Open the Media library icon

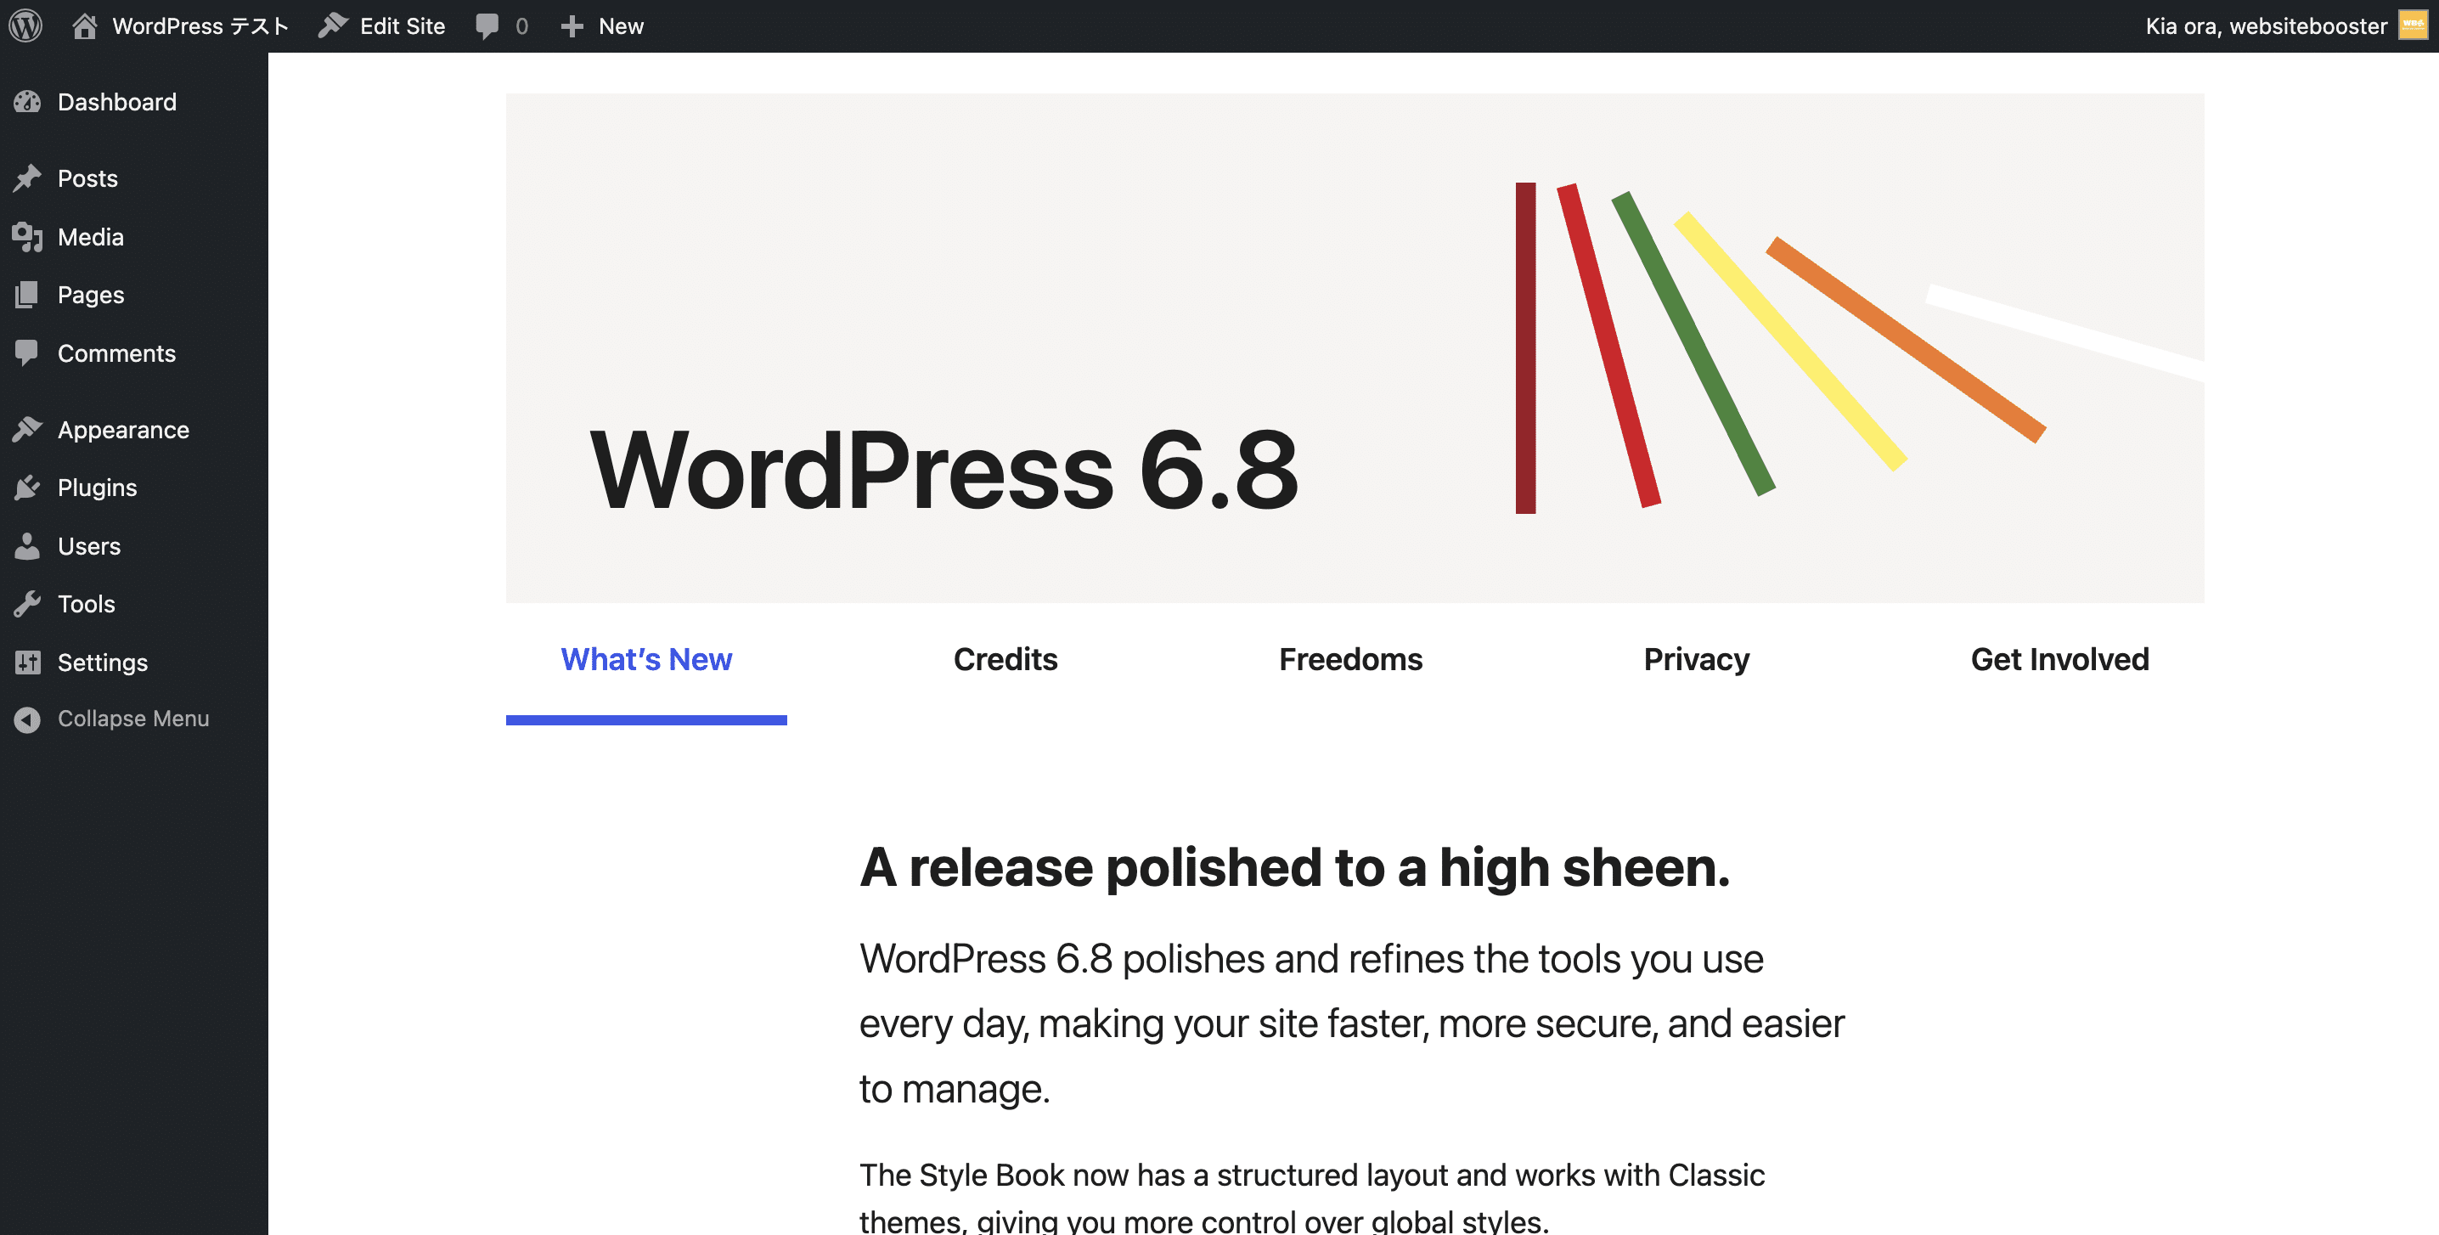coord(27,237)
